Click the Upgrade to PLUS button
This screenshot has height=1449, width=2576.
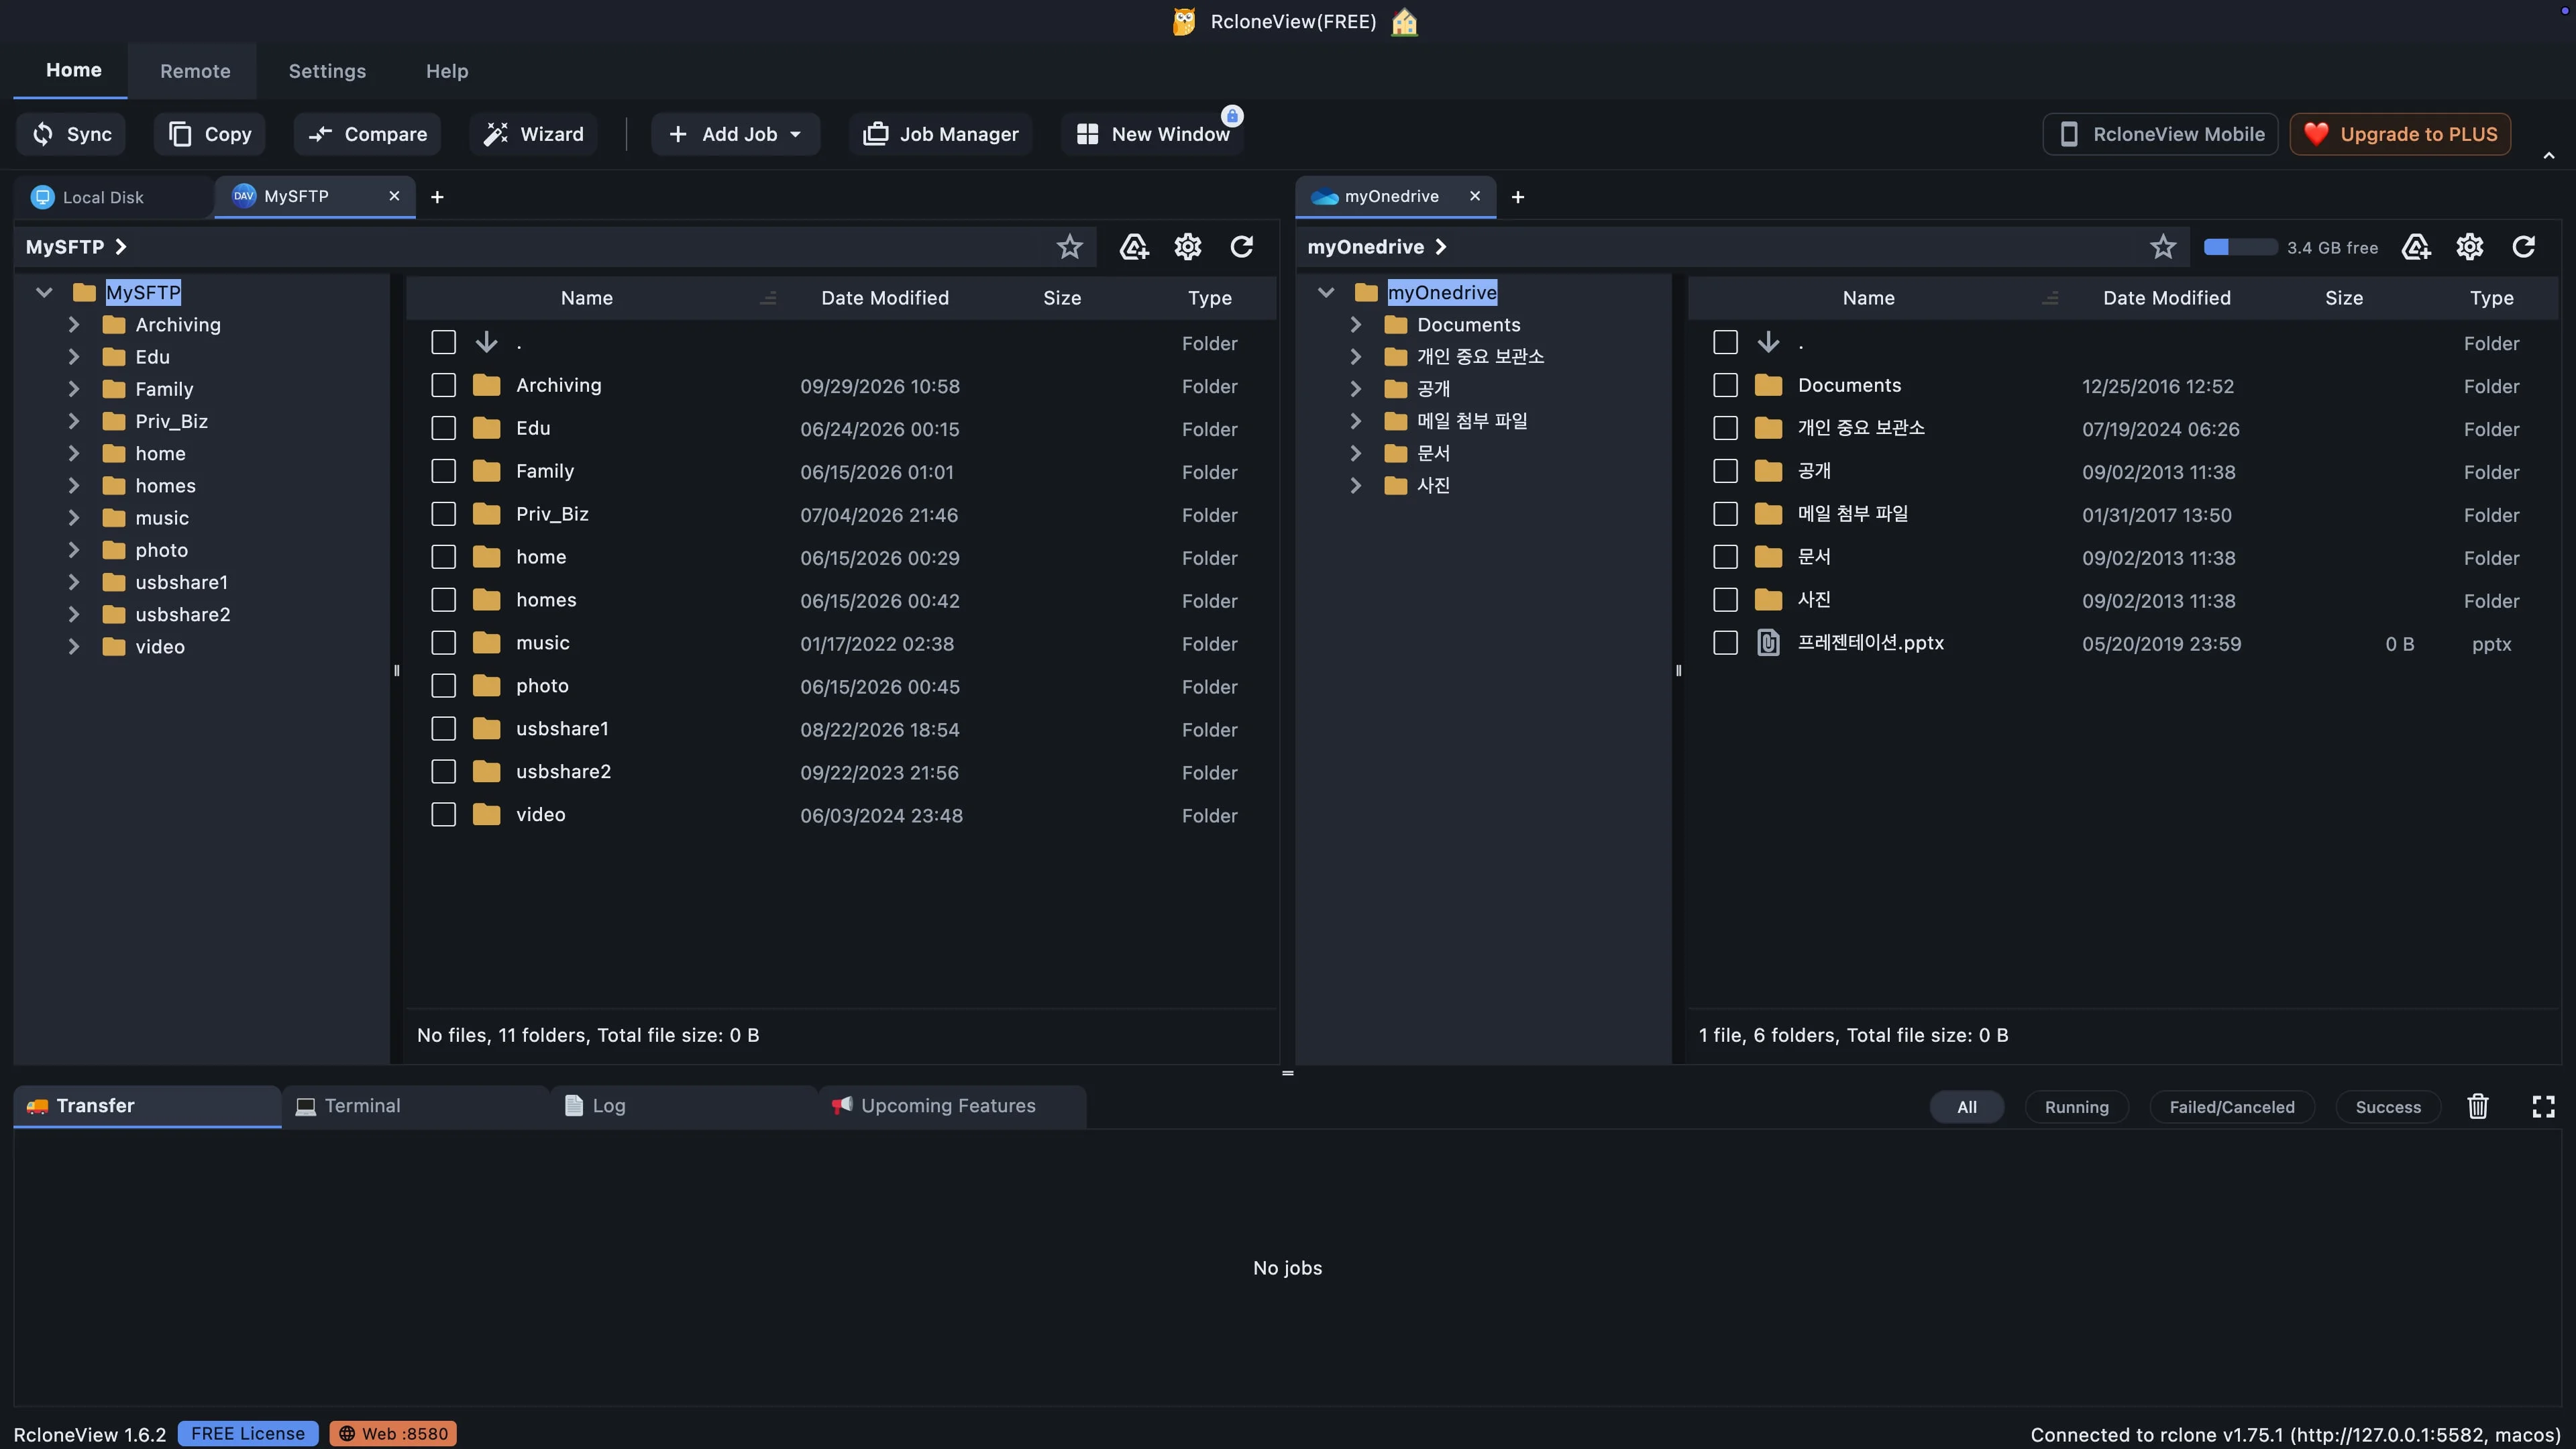click(x=2400, y=134)
